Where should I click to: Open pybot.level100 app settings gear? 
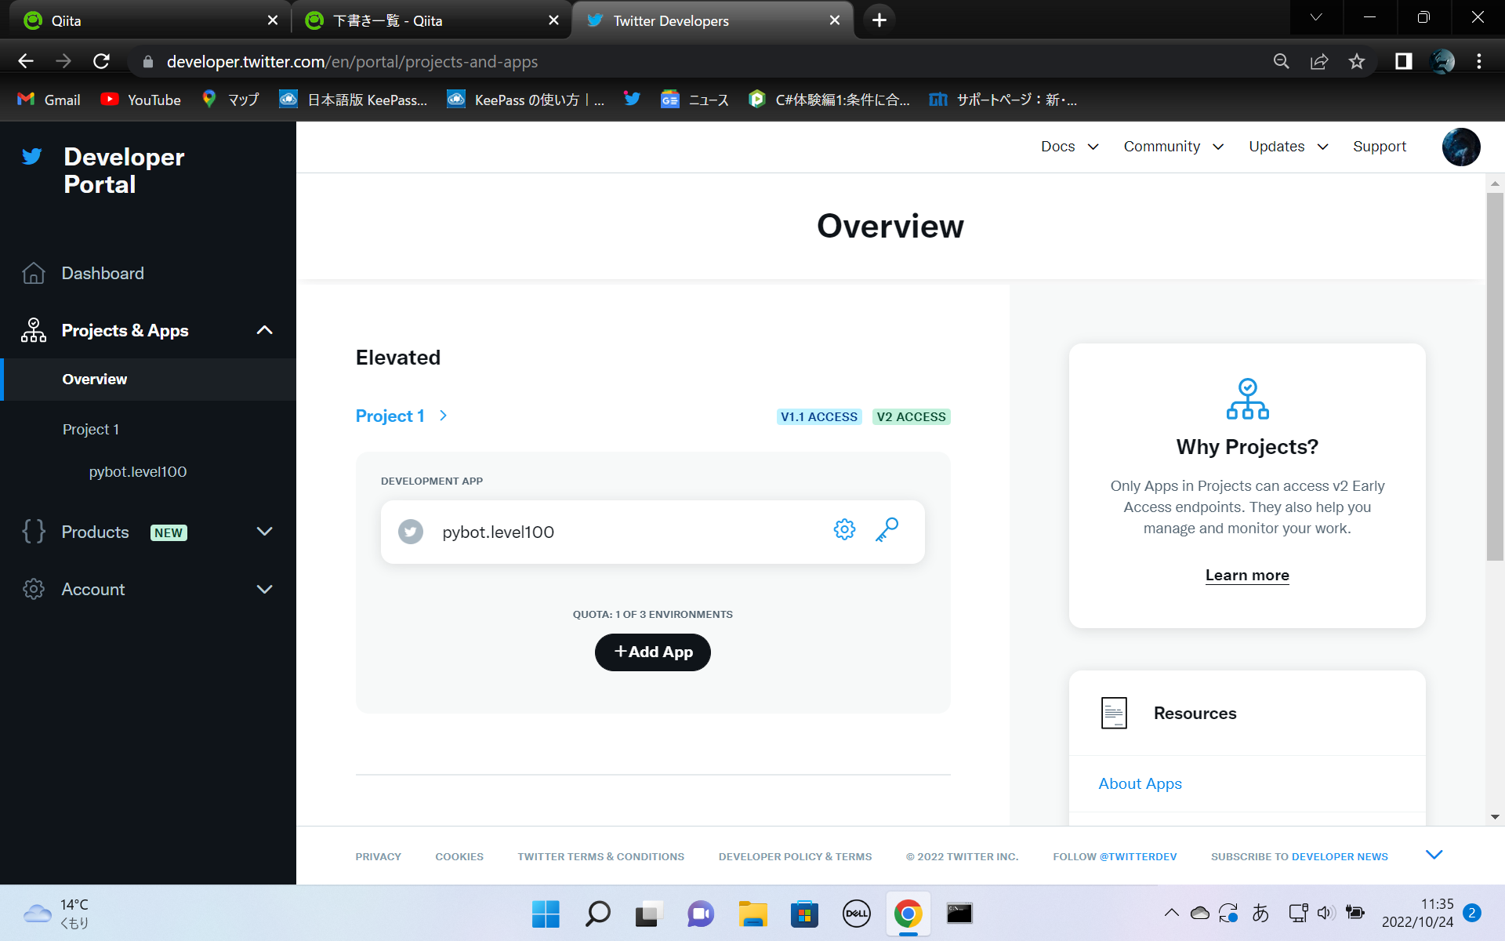tap(844, 530)
